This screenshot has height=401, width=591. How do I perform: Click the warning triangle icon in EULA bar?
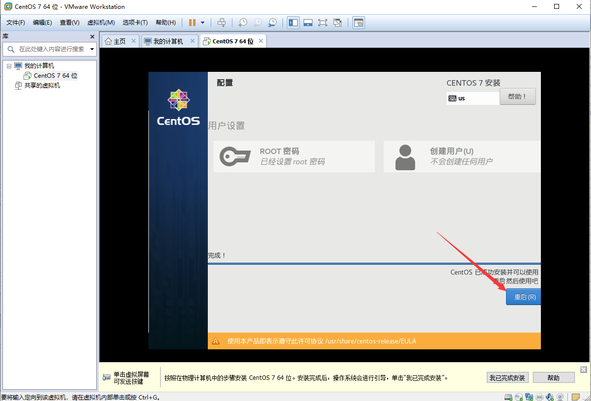[216, 341]
